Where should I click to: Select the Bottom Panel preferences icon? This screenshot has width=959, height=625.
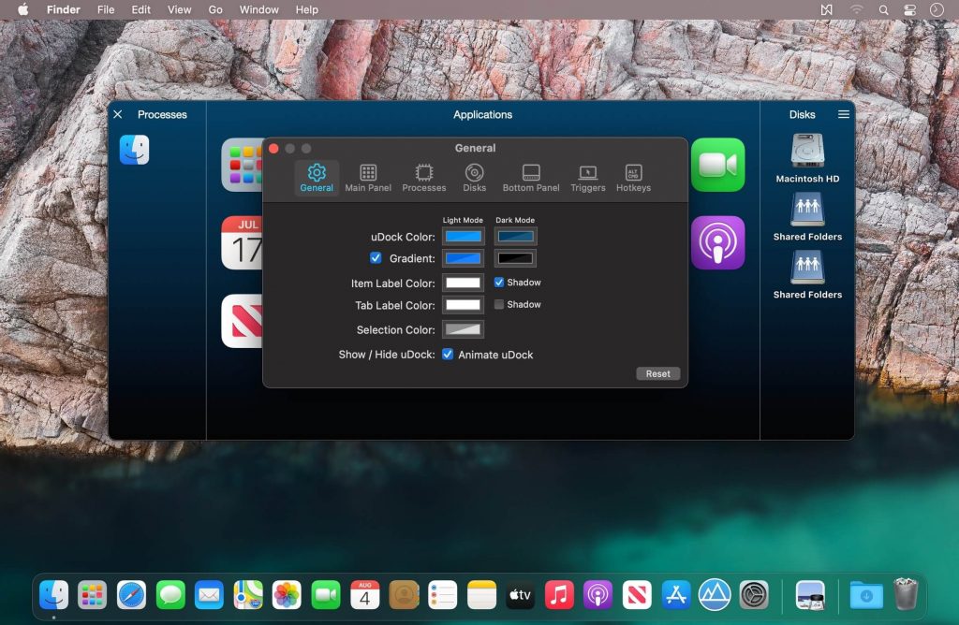pos(530,178)
